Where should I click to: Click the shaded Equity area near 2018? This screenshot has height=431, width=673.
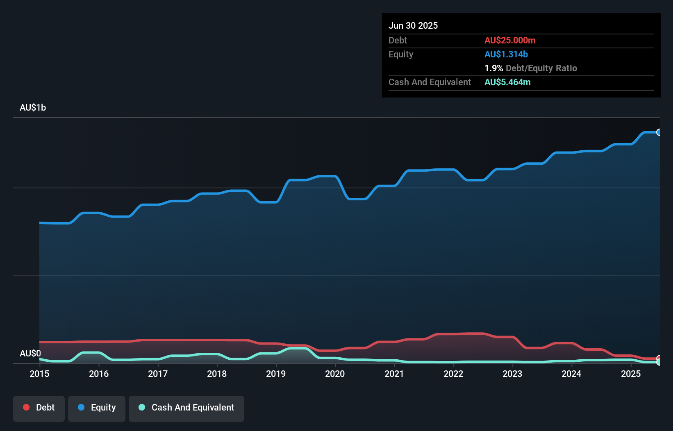217,266
